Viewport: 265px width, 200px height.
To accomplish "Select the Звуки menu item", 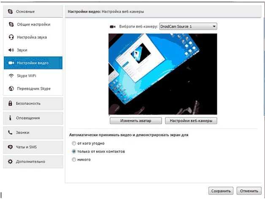I will [x=33, y=50].
